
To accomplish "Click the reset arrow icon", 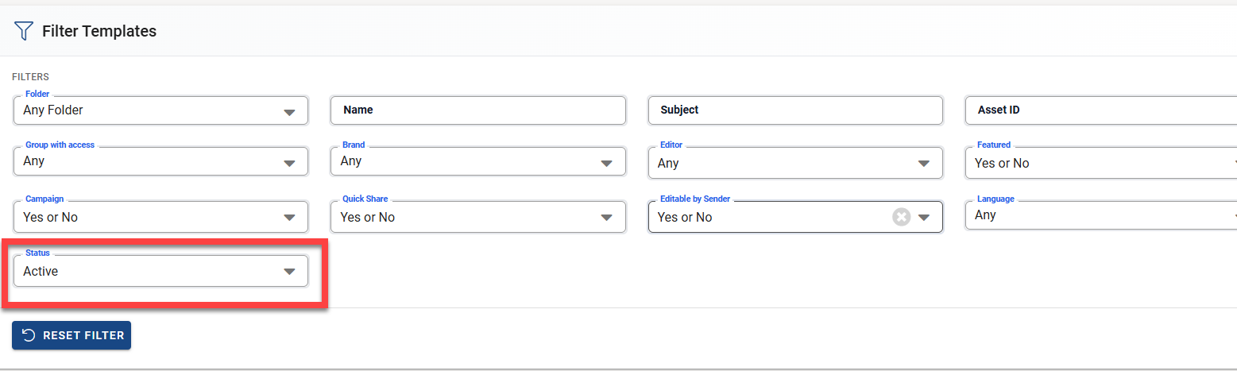I will pyautogui.click(x=29, y=335).
